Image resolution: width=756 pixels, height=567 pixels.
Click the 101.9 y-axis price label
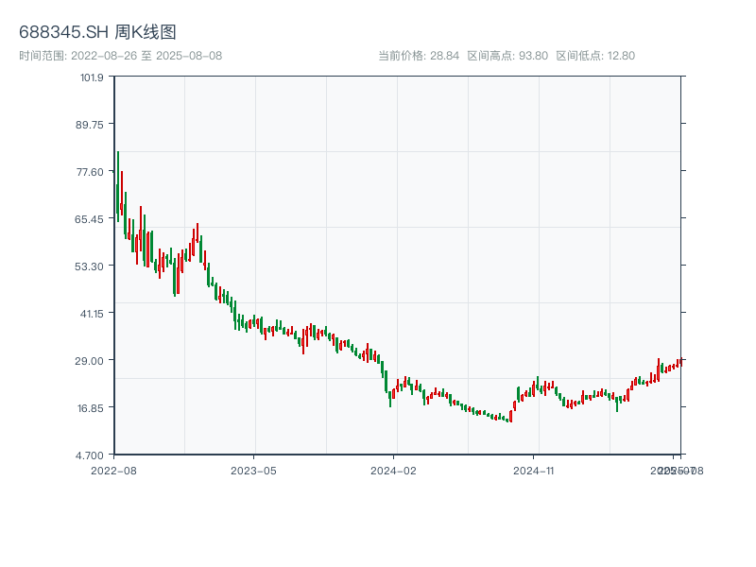pyautogui.click(x=91, y=77)
